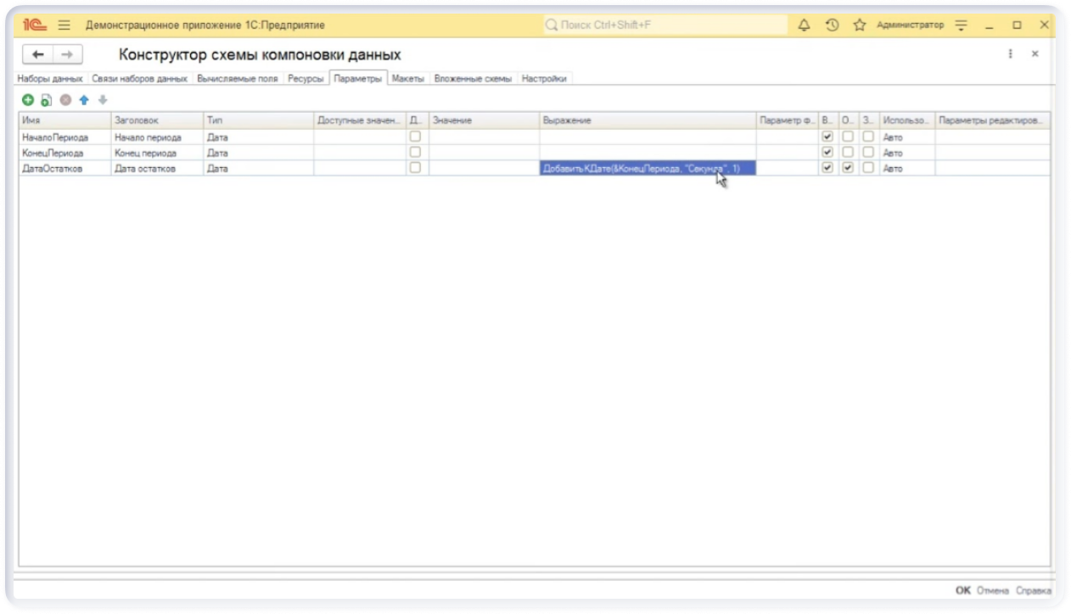The image size is (1071, 614).
Task: Switch to the Ресурсы tab
Action: point(306,79)
